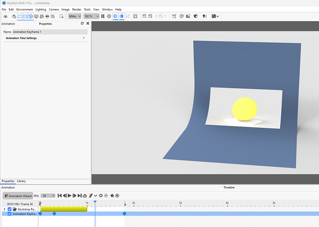The height and width of the screenshot is (227, 319).
Task: Open the Geometry View window icon
Action: 135,16
